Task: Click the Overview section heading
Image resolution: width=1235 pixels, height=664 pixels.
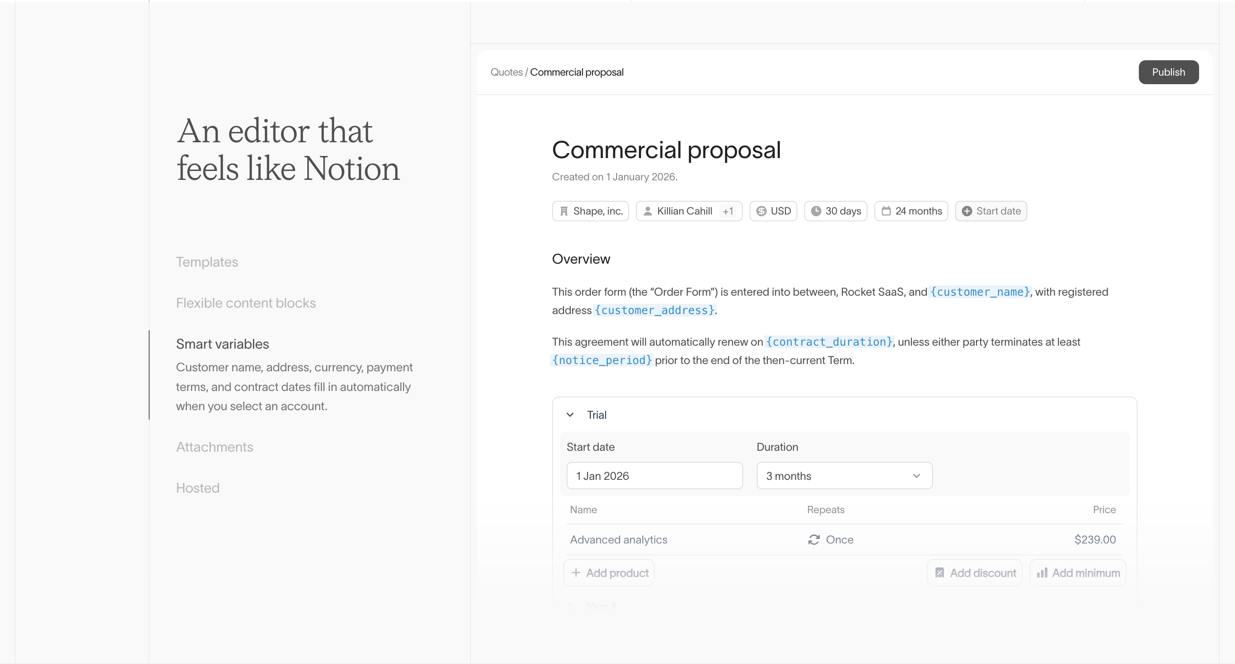Action: point(581,259)
